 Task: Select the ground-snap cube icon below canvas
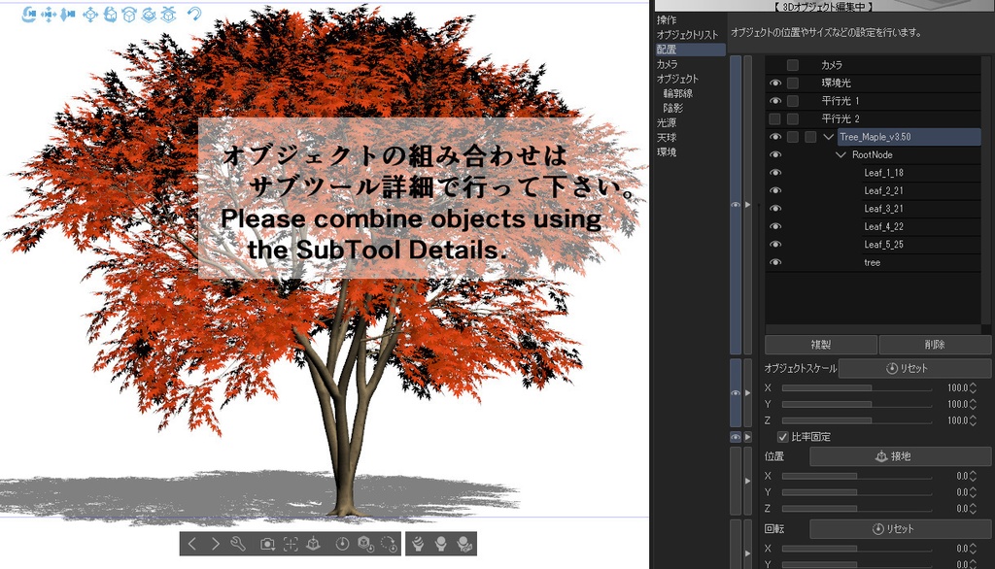pyautogui.click(x=313, y=544)
